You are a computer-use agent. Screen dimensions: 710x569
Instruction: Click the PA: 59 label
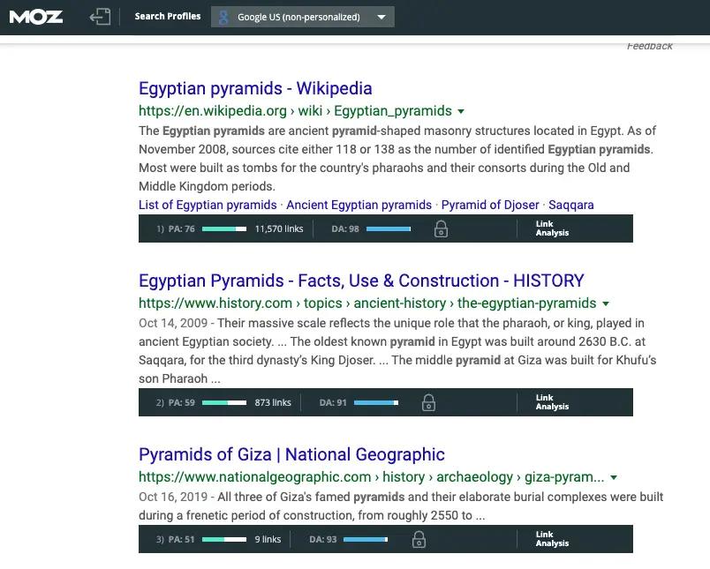click(182, 402)
